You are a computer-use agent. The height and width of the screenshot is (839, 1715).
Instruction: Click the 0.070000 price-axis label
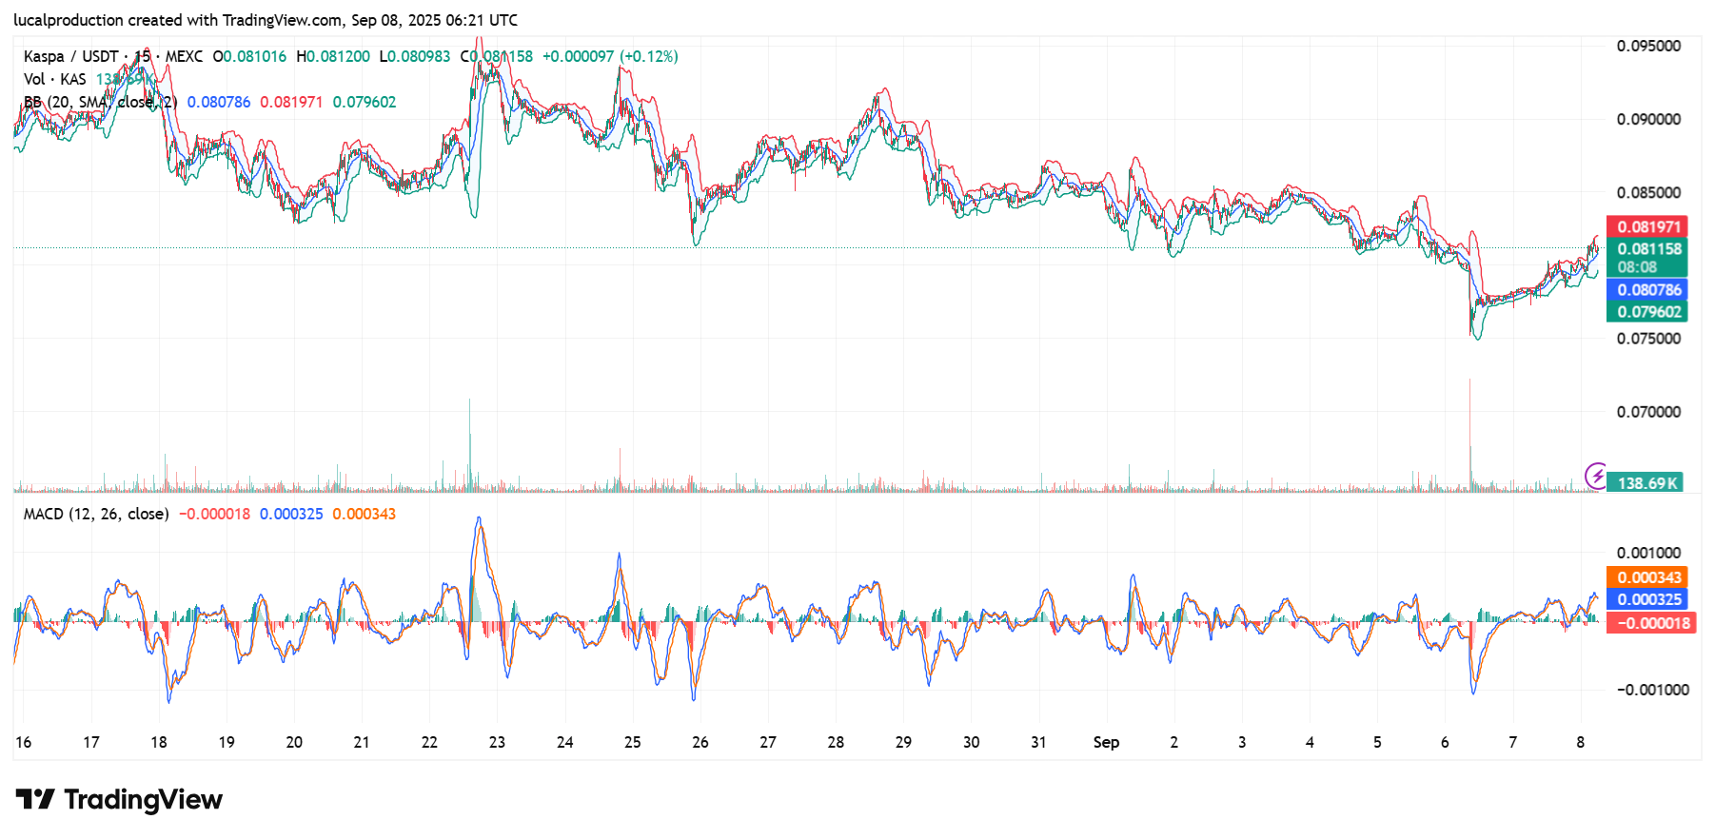1648,412
